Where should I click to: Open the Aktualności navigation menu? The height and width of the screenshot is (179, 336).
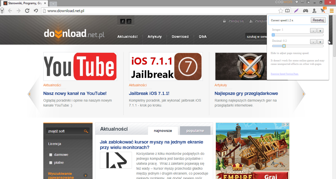127,36
